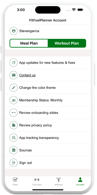Click the app updates refresh icon
97x195 pixels.
[14, 63]
